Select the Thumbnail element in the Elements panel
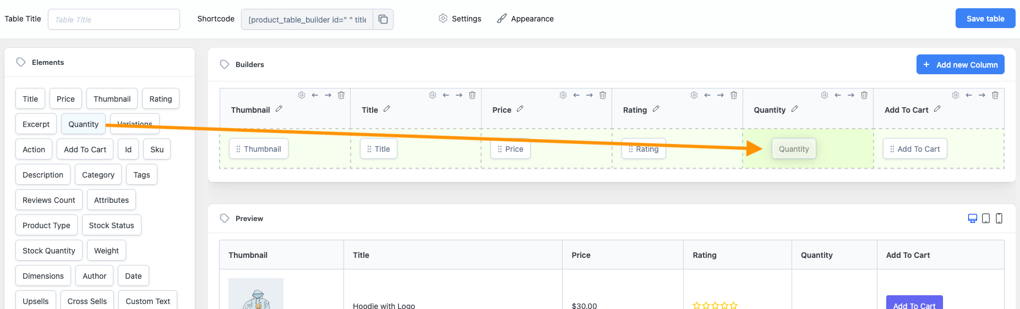 tap(112, 99)
